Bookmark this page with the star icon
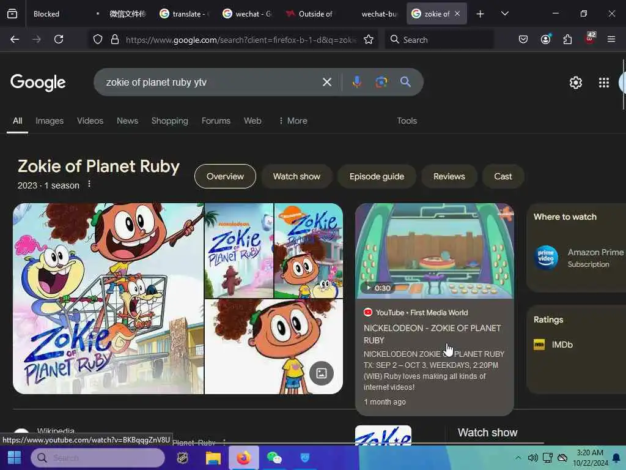 tap(369, 39)
